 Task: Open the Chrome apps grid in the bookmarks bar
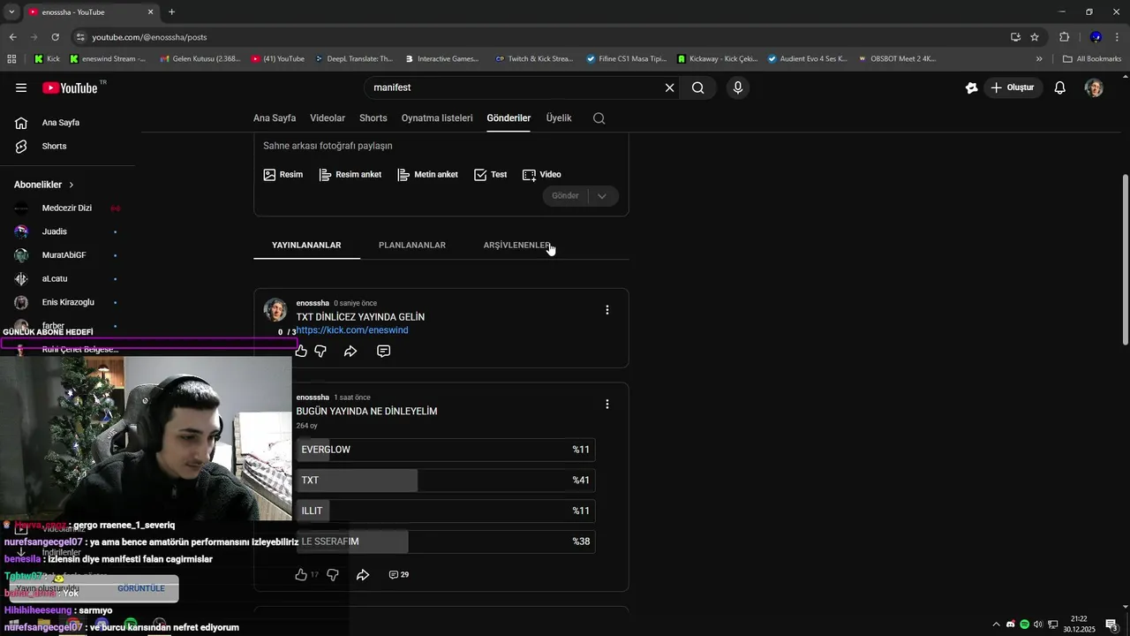pyautogui.click(x=11, y=59)
